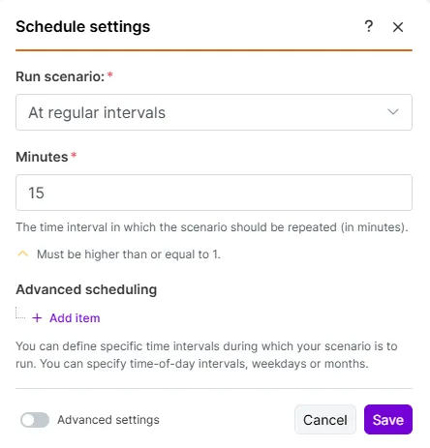
Task: Save the schedule settings
Action: click(x=388, y=420)
